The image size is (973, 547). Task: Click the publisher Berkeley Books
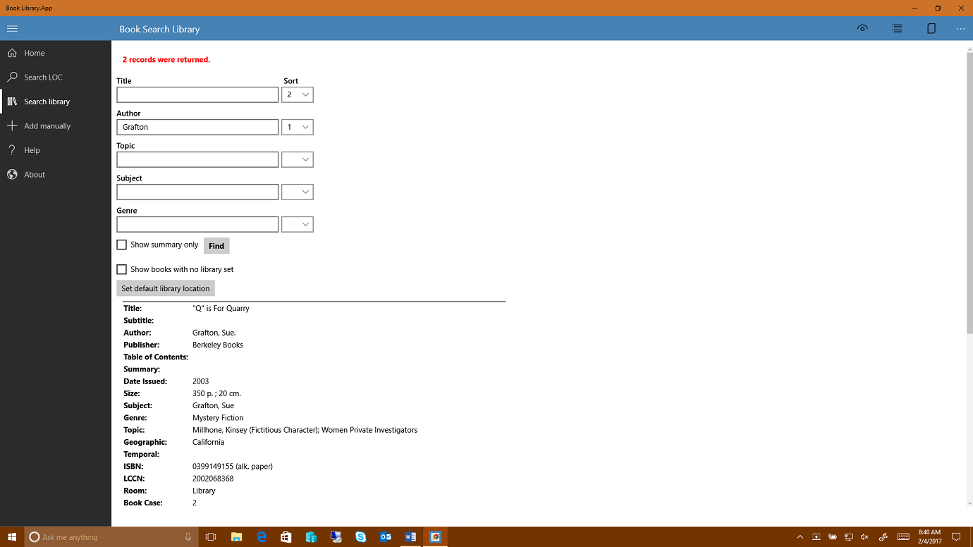coord(218,345)
